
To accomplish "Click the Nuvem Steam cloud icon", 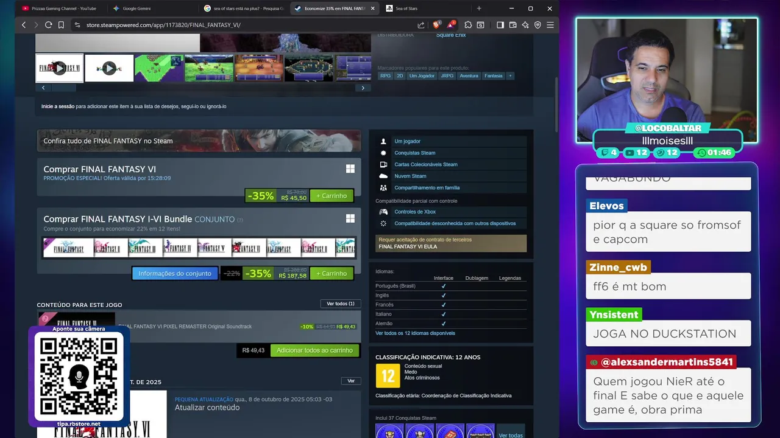I will tap(383, 176).
